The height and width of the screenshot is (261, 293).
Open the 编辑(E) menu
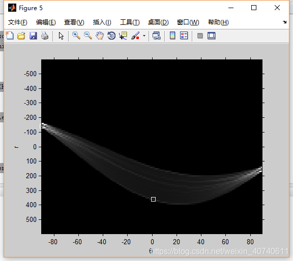pyautogui.click(x=46, y=22)
